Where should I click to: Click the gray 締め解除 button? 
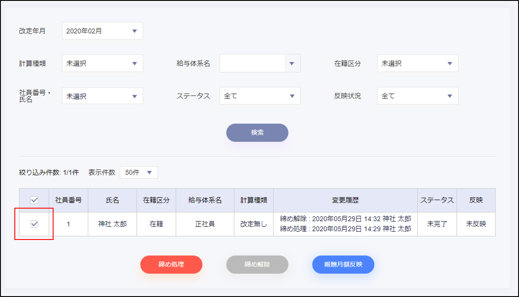pyautogui.click(x=257, y=264)
